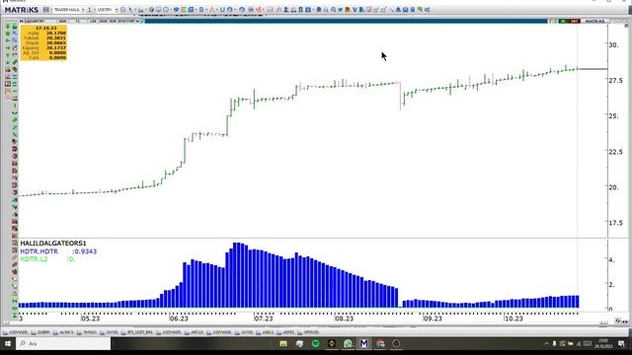Click the 07.23 label on the time axis
This screenshot has width=632, height=355.
(x=264, y=319)
